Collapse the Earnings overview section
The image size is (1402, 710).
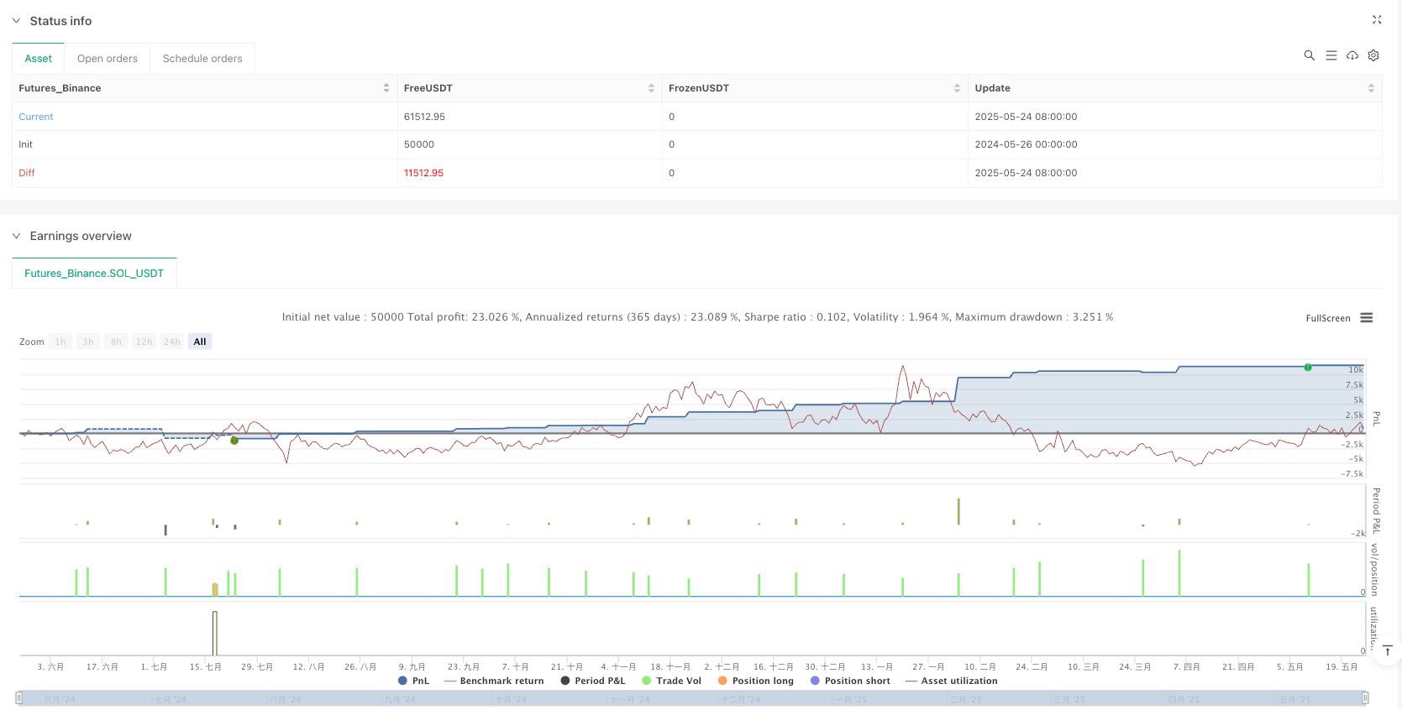point(16,236)
